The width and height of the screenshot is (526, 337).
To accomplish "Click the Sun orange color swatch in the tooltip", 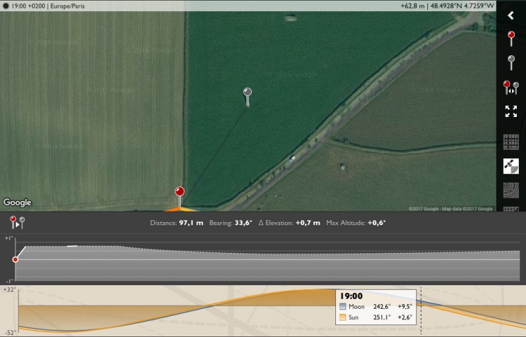I will point(343,317).
